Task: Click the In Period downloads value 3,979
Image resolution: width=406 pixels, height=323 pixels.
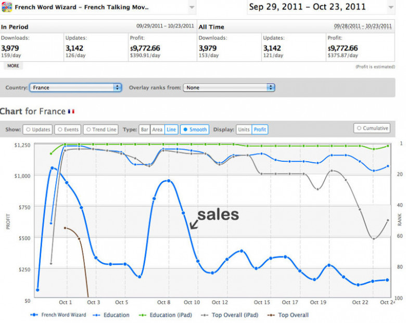Action: point(10,48)
